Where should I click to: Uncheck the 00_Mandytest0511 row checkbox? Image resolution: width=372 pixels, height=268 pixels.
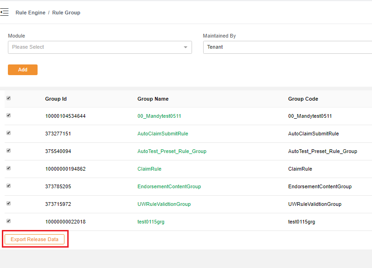tap(8, 115)
